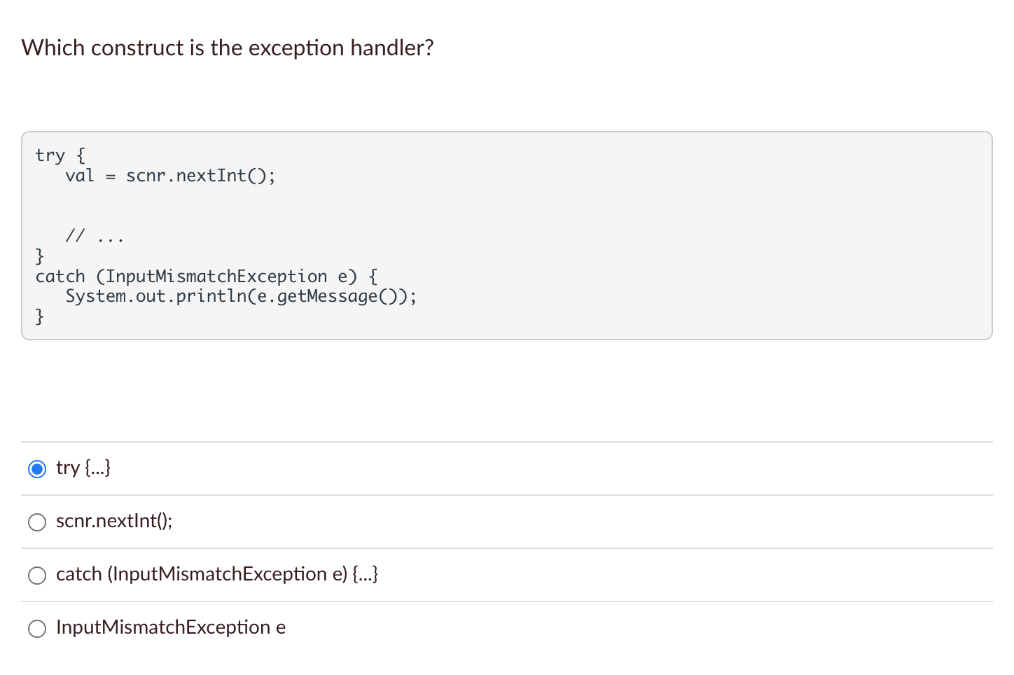The height and width of the screenshot is (675, 1014).
Task: Select the "try {...}" radio button
Action: [37, 468]
